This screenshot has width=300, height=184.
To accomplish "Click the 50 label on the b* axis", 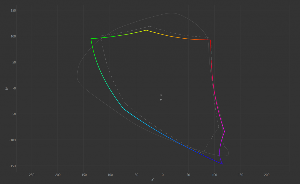I will [14, 62].
